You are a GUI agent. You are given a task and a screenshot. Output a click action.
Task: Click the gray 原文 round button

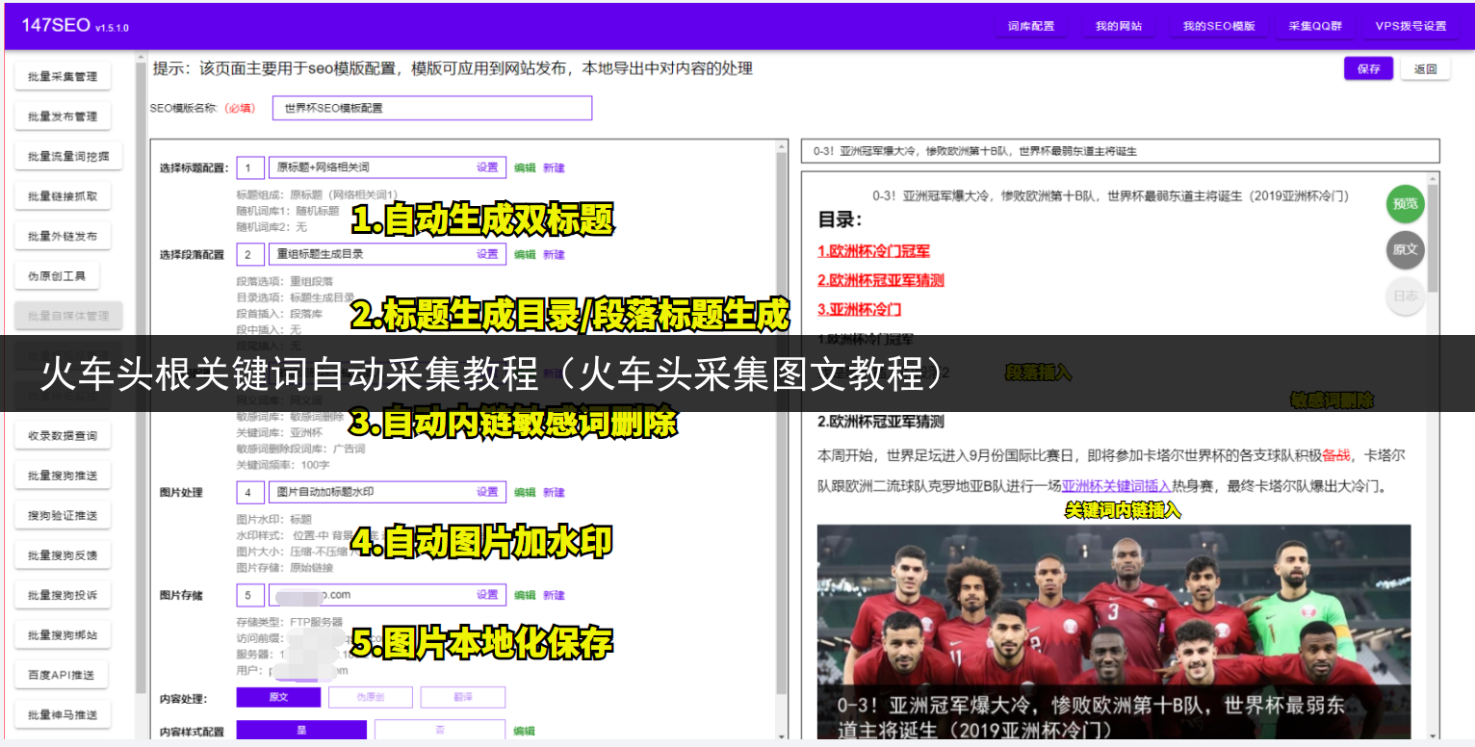pyautogui.click(x=1406, y=249)
